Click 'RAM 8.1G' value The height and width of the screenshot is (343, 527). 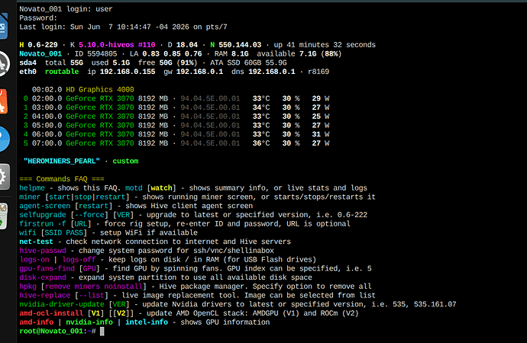[x=231, y=53]
